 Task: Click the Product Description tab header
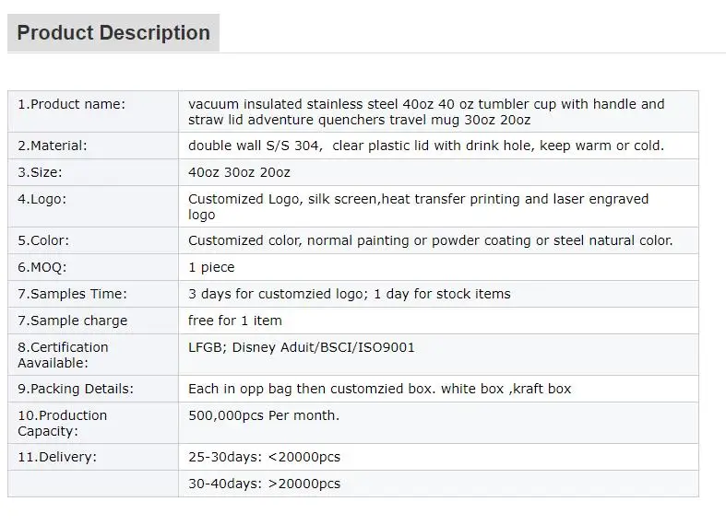pyautogui.click(x=113, y=33)
